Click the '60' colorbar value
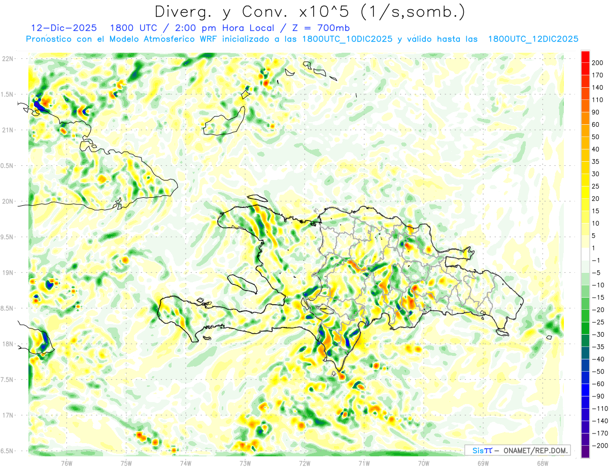 coord(596,125)
